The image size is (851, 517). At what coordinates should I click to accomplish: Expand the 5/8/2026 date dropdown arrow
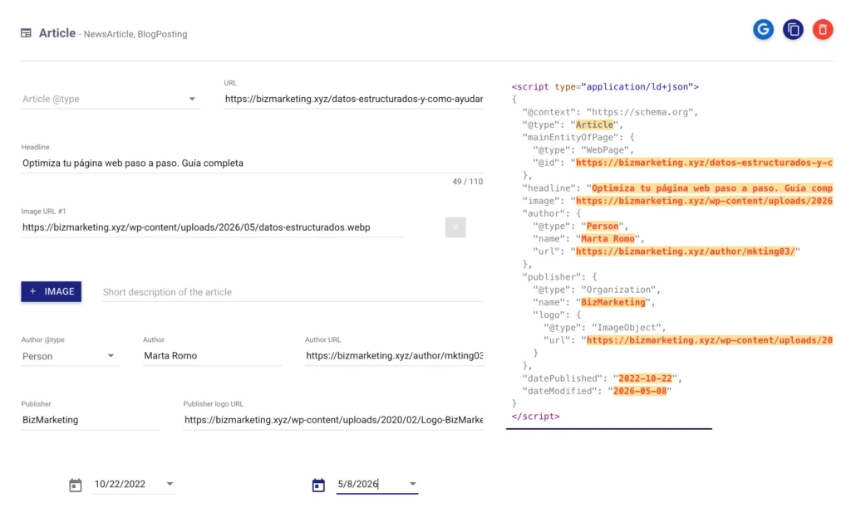coord(413,484)
